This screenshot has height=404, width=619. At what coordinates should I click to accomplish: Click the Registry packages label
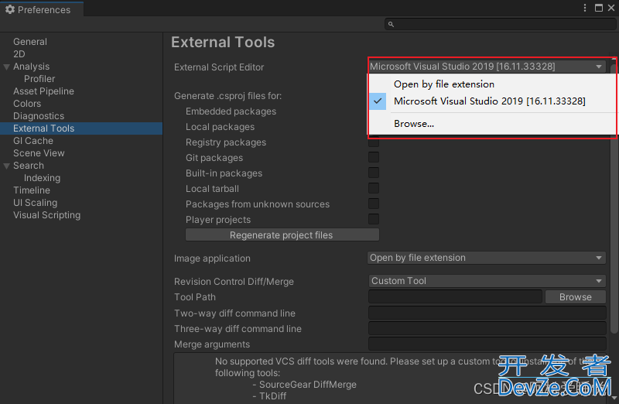click(x=226, y=142)
